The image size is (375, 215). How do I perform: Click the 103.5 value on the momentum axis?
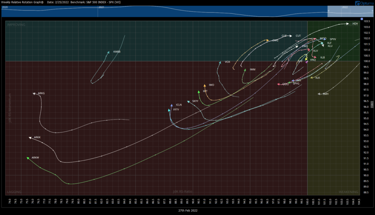[x=367, y=21]
